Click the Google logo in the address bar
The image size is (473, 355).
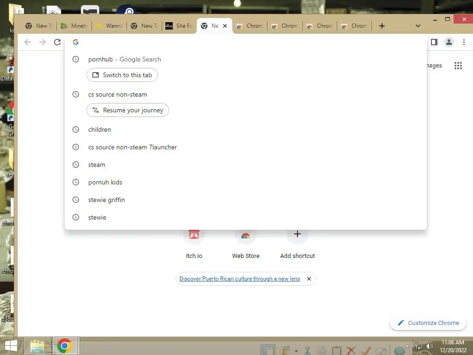pyautogui.click(x=76, y=42)
